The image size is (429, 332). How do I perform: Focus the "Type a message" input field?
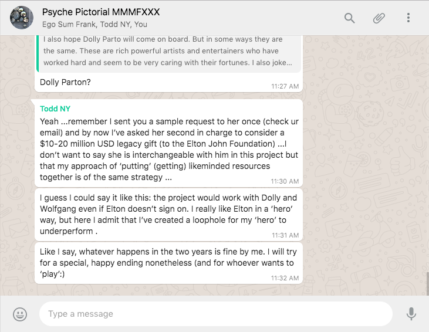(x=215, y=314)
